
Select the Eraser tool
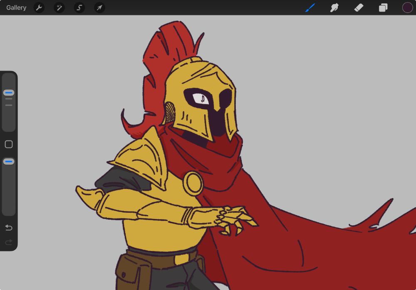click(x=359, y=8)
